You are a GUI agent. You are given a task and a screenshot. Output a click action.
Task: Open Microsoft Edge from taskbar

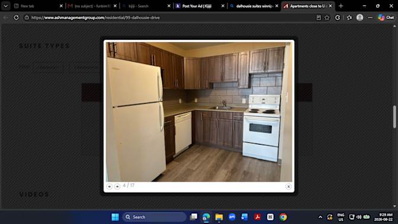[206, 217]
